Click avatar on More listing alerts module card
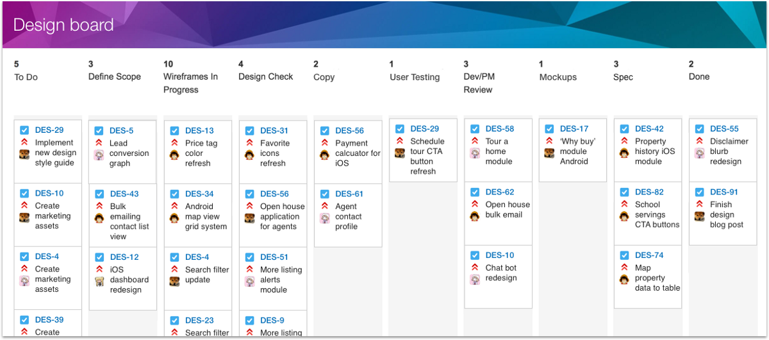This screenshot has width=769, height=340. pos(249,281)
